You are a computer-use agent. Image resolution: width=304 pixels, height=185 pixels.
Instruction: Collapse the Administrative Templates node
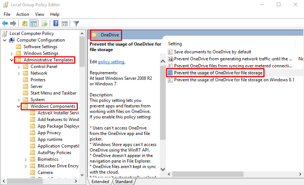click(12, 60)
